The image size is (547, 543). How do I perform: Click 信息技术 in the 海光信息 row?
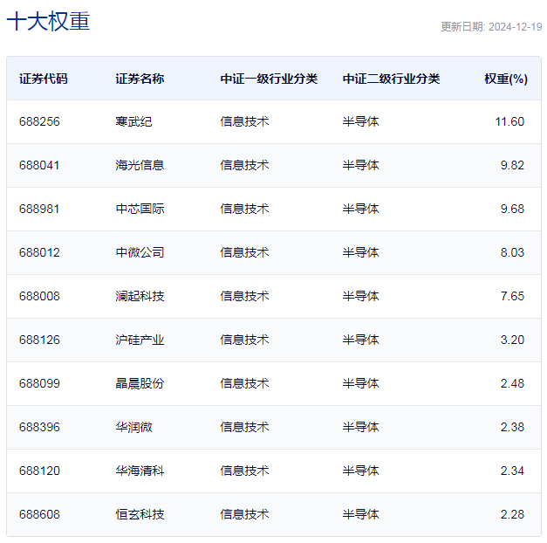click(x=244, y=165)
